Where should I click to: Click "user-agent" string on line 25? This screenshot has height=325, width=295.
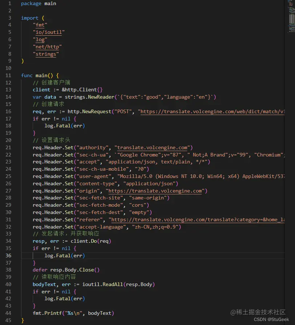[x=94, y=177]
